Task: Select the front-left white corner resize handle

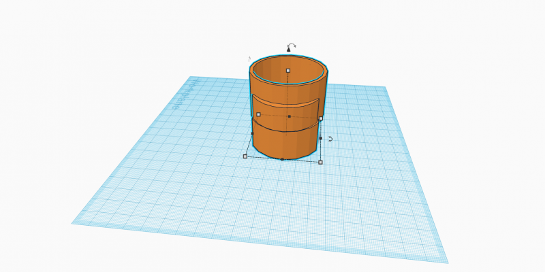Action: pos(245,156)
